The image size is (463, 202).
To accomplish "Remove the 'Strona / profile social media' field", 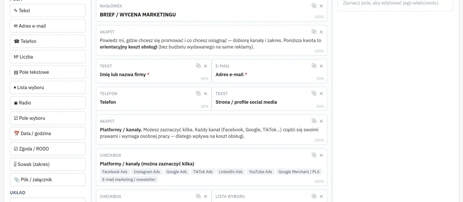I will pos(321,93).
